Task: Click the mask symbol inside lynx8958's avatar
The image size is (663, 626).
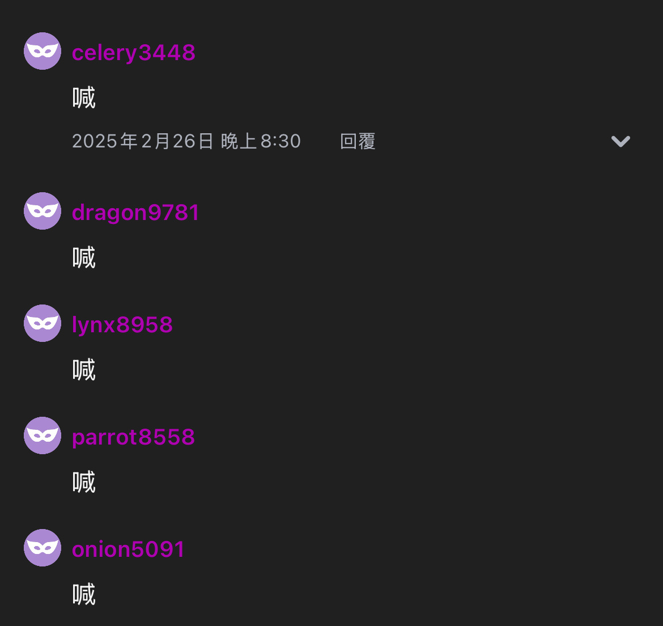Action: point(42,323)
